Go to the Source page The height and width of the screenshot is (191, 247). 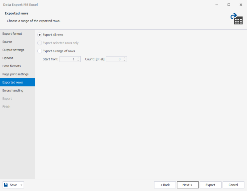click(7, 42)
